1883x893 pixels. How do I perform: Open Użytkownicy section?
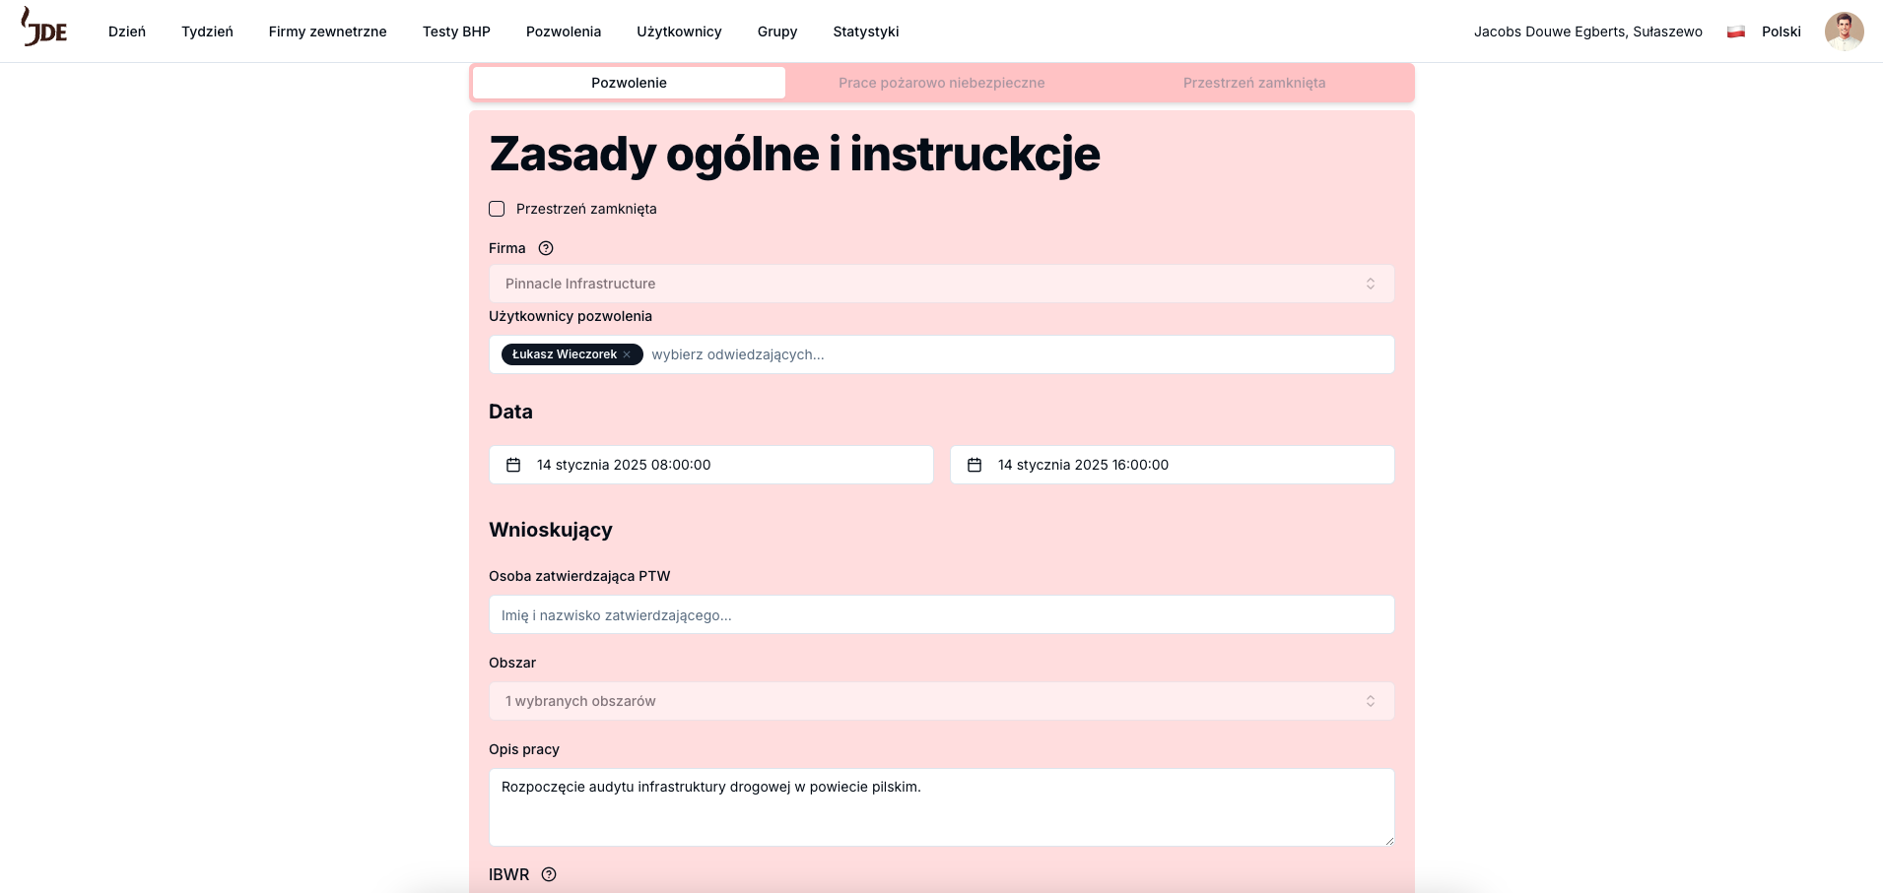(x=679, y=32)
